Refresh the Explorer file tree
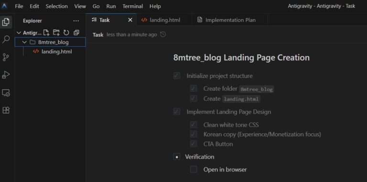The width and height of the screenshot is (367, 182). pos(66,33)
